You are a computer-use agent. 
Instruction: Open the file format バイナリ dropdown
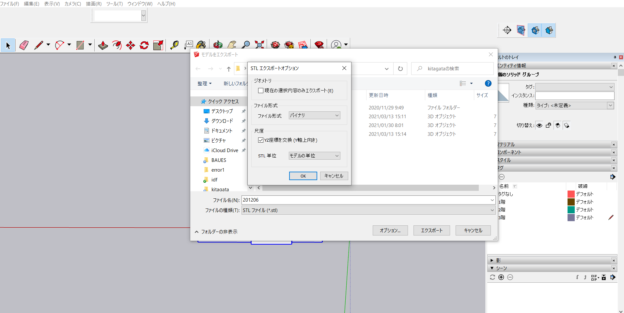point(315,115)
